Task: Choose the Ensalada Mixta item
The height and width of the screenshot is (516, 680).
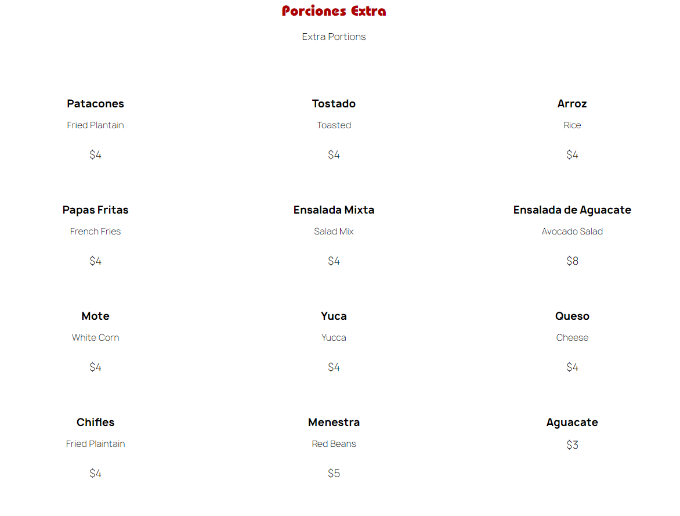Action: [x=334, y=210]
